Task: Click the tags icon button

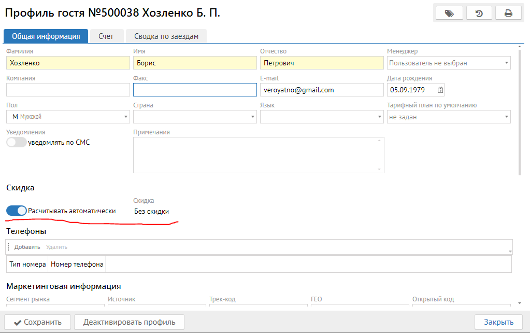Action: 449,13
